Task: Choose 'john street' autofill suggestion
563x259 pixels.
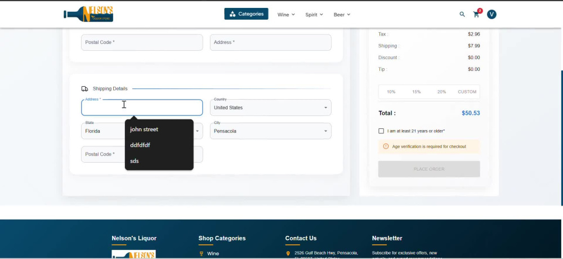Action: pos(159,129)
